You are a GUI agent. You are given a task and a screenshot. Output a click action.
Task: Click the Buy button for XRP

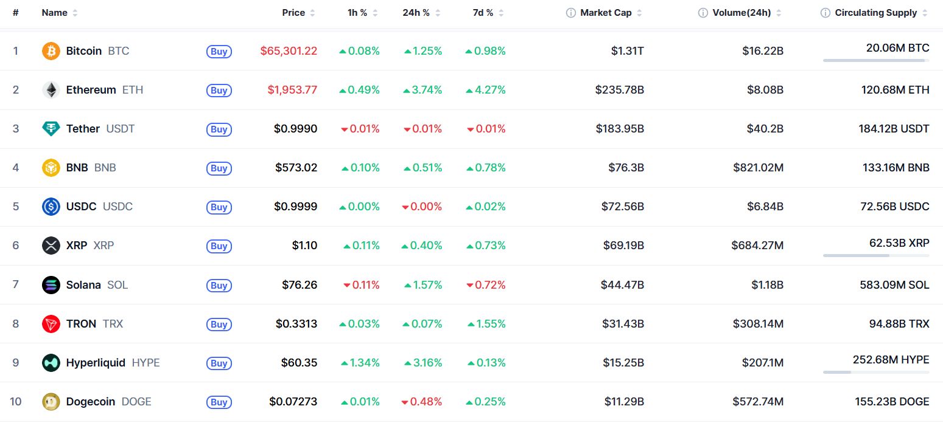click(x=219, y=246)
